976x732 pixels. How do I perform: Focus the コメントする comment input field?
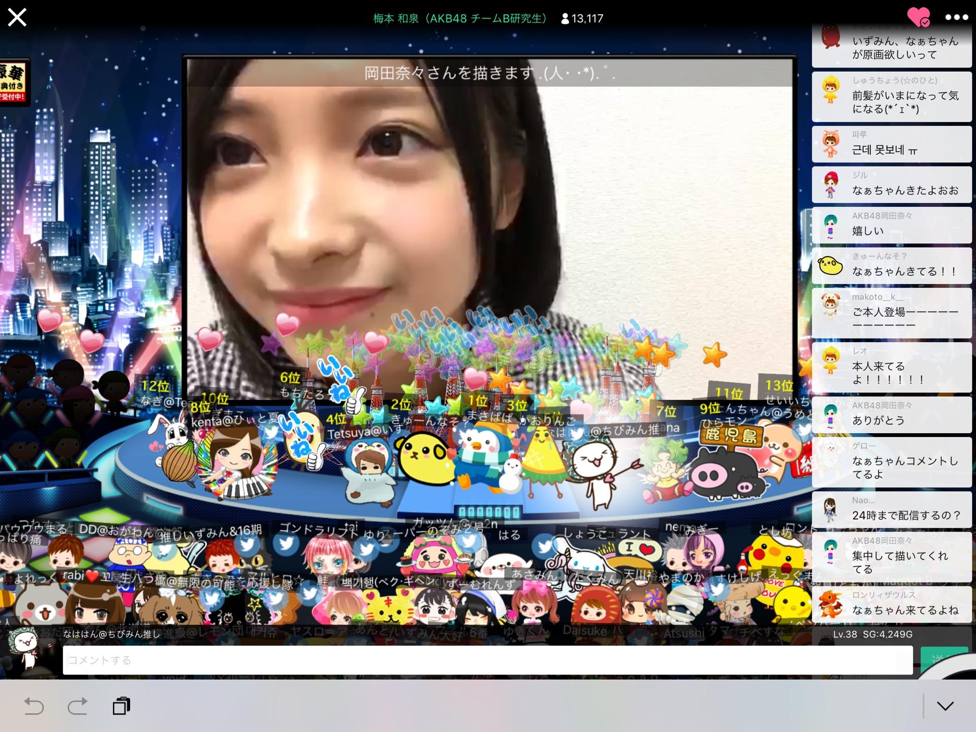point(487,660)
